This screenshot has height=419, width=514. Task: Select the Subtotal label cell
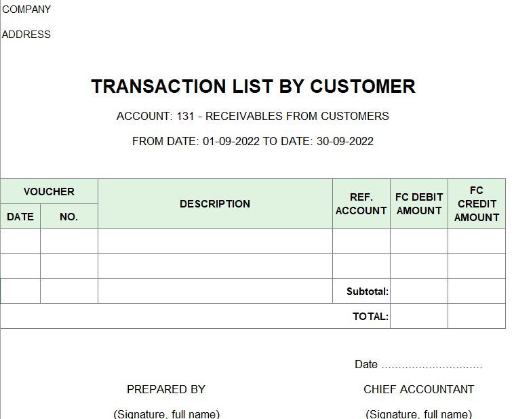point(361,291)
